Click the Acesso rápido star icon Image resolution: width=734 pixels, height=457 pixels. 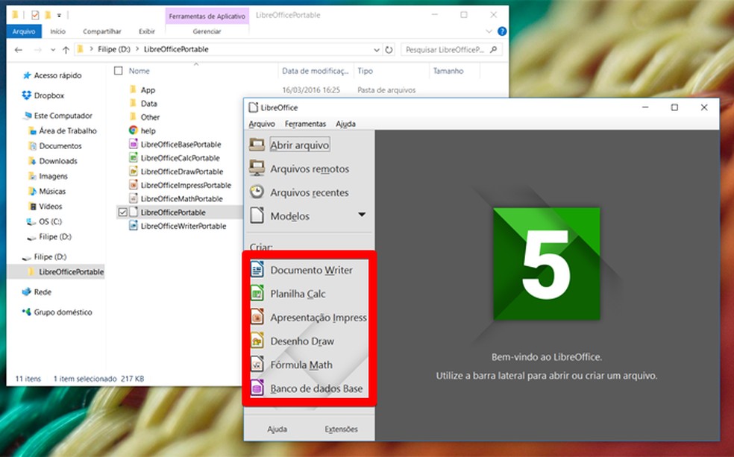coord(27,75)
